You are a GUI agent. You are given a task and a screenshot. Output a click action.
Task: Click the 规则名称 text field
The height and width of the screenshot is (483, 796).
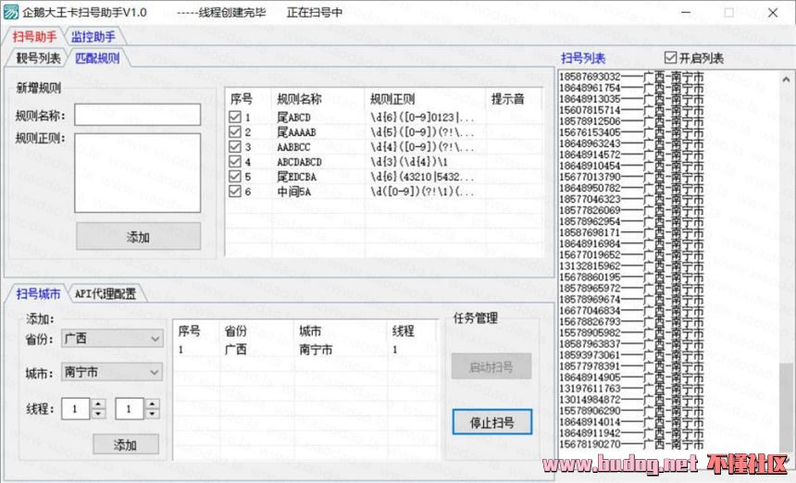(x=137, y=115)
